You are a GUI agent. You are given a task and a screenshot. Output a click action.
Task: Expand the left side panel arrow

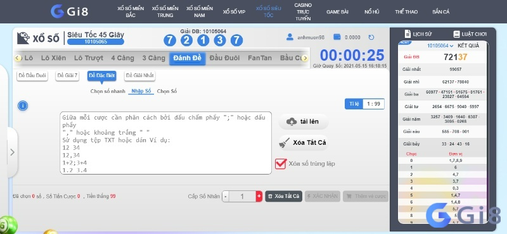(12, 152)
